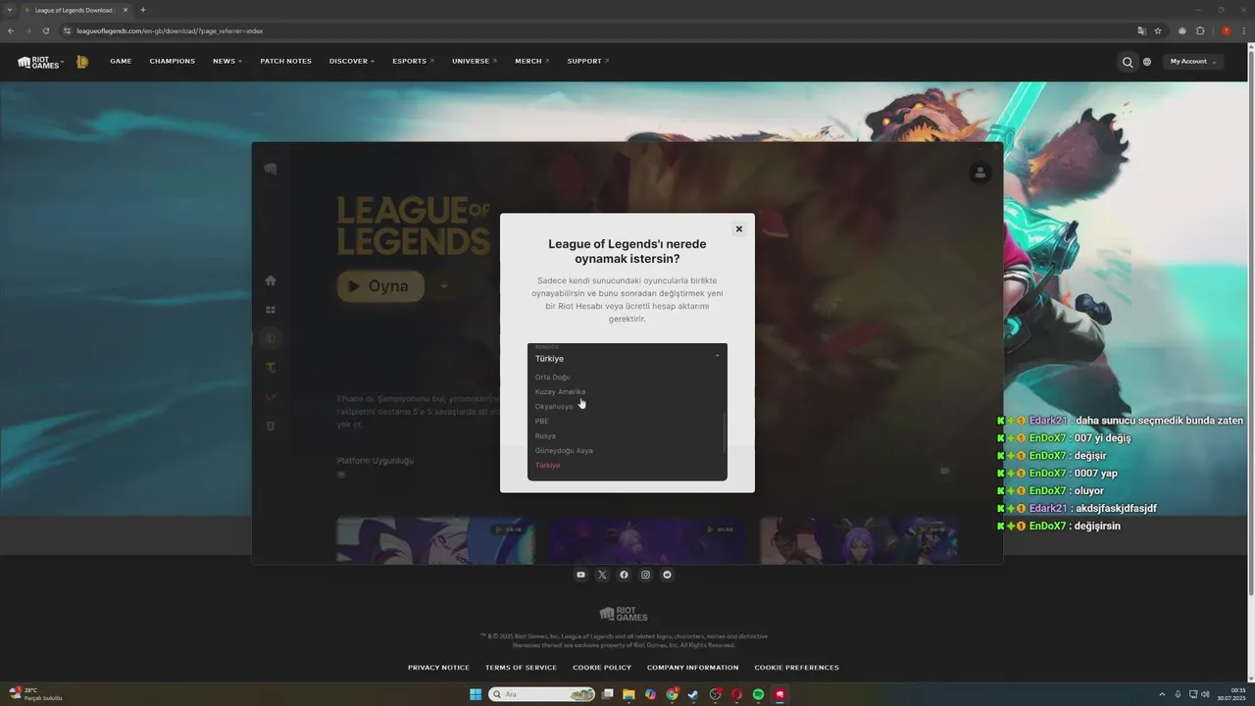Bookmark page with star icon
This screenshot has width=1255, height=706.
(1158, 30)
